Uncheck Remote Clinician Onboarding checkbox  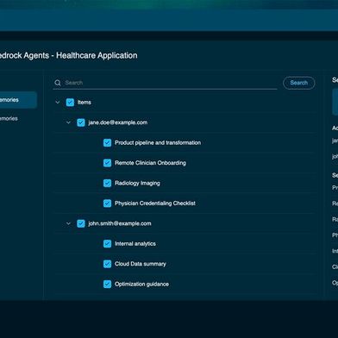click(107, 163)
